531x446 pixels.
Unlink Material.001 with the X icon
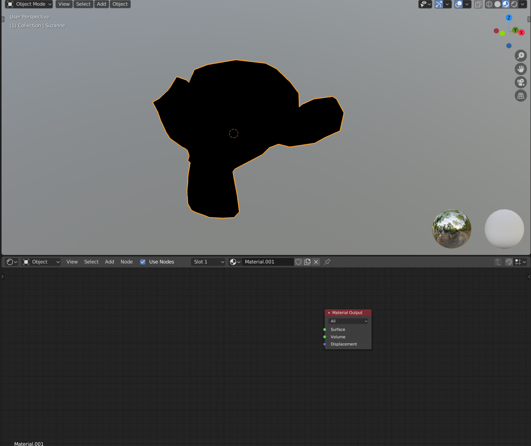(x=316, y=262)
